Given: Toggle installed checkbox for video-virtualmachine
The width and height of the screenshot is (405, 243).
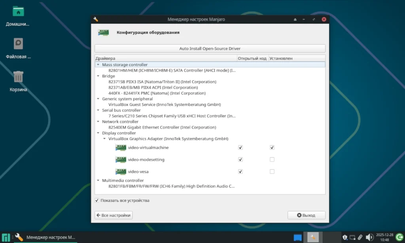Looking at the screenshot, I should pos(272,148).
